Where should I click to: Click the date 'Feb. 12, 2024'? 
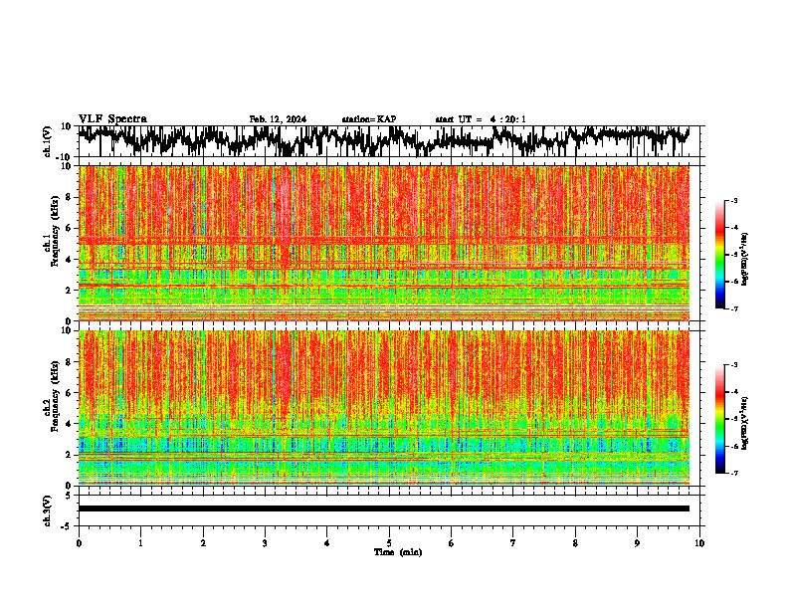click(x=278, y=119)
